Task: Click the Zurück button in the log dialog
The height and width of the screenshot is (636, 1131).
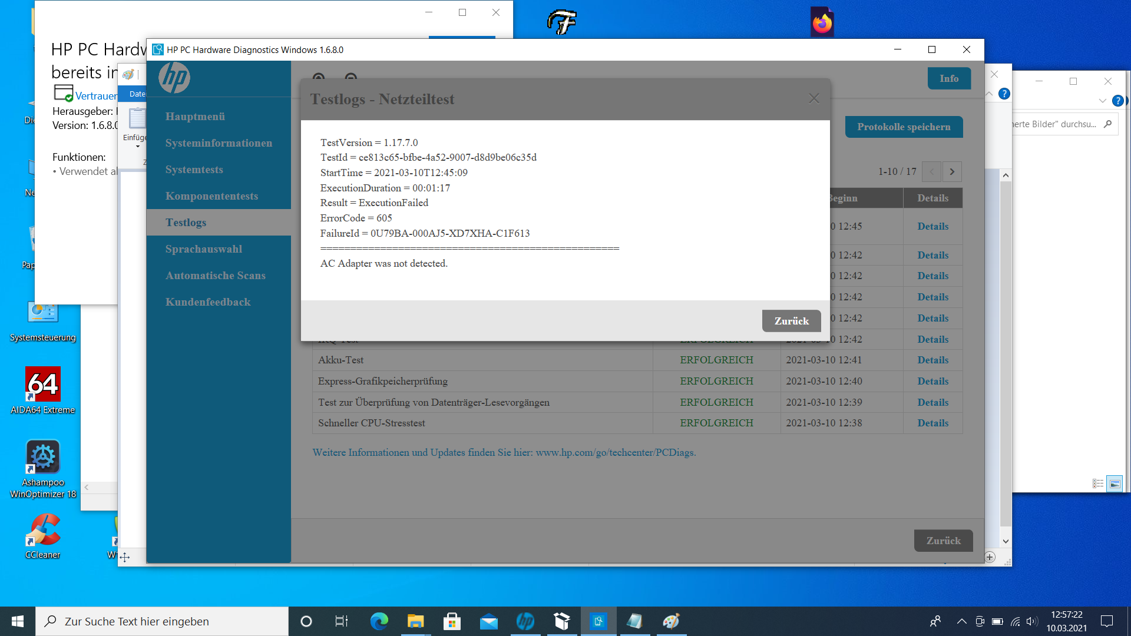Action: coord(791,321)
